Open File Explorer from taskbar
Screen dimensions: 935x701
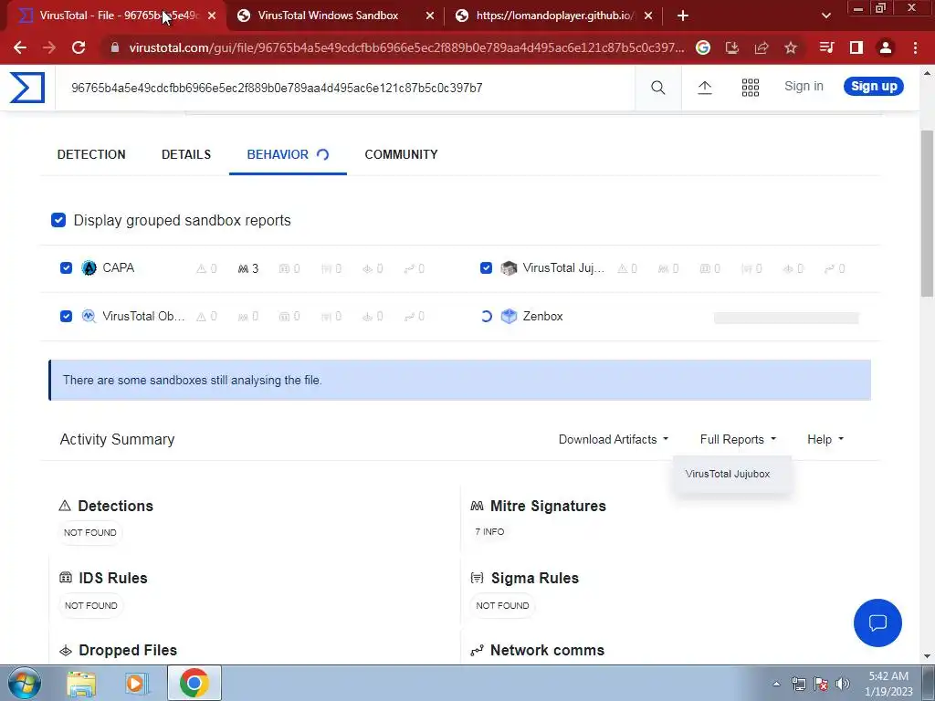pos(81,683)
